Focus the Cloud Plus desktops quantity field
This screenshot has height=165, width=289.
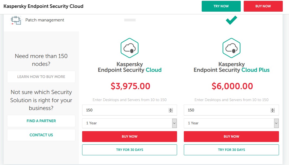[226, 110]
